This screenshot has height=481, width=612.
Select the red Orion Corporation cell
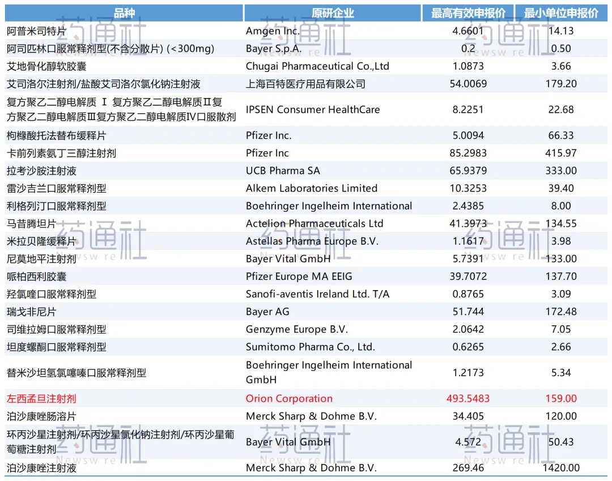click(x=289, y=399)
